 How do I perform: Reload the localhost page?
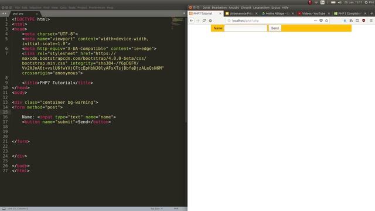pyautogui.click(x=204, y=21)
